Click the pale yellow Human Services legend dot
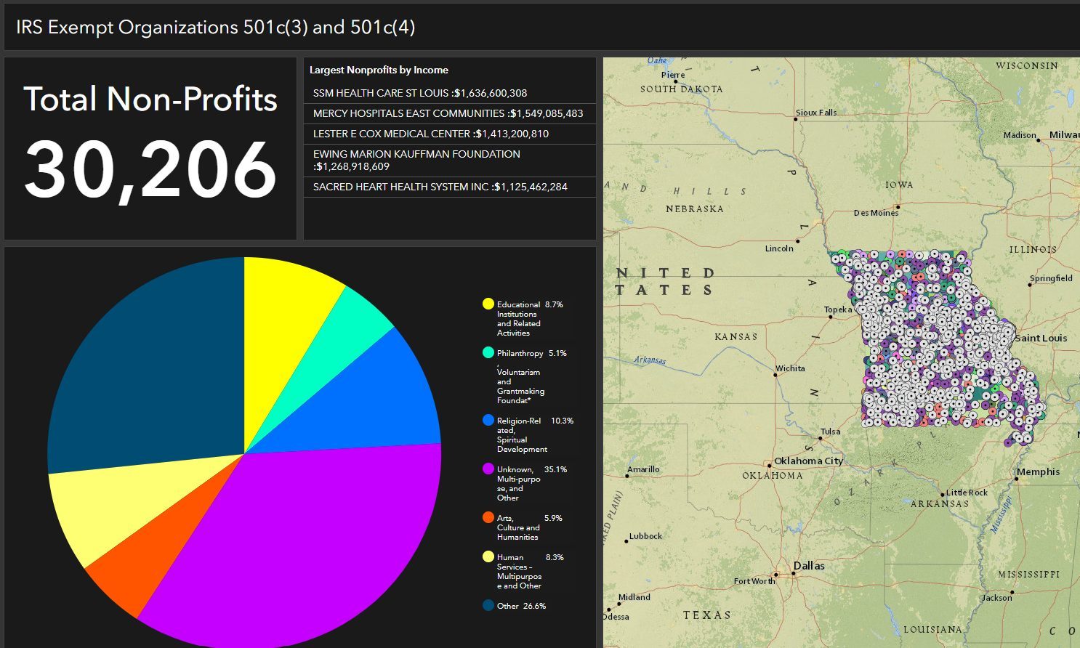The height and width of the screenshot is (648, 1080). [487, 556]
